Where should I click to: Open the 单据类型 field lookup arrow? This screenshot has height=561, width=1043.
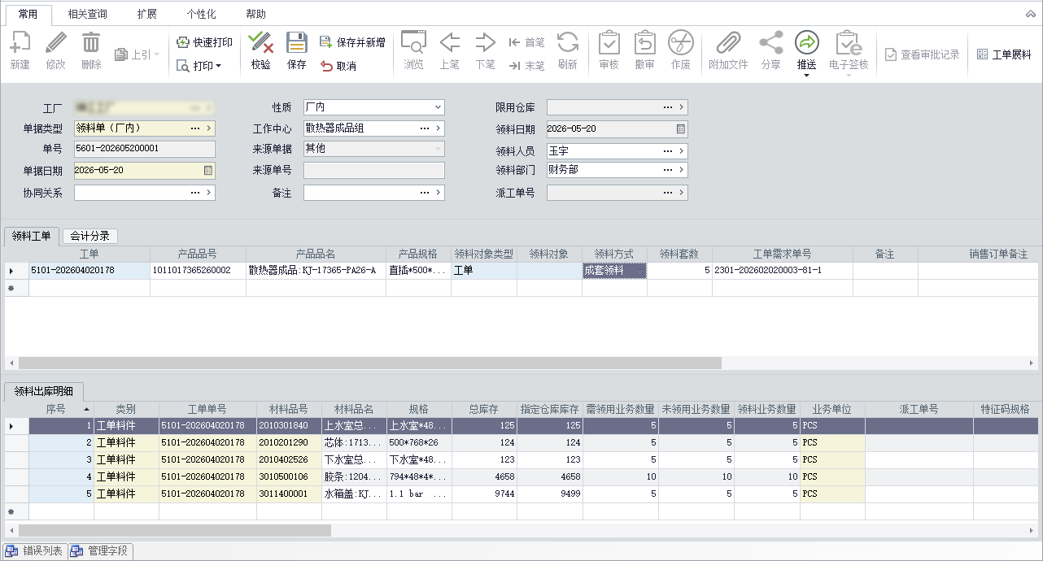coord(209,128)
